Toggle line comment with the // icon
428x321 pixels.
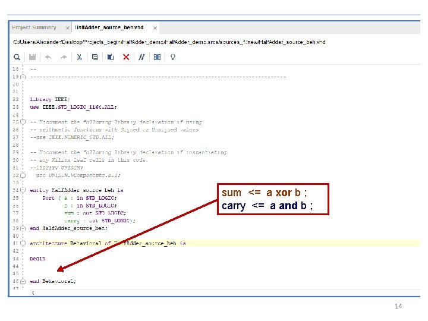pos(141,57)
